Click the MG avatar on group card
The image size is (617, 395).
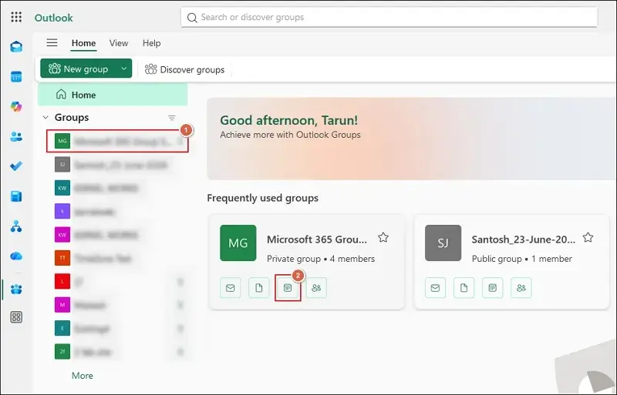coord(238,243)
